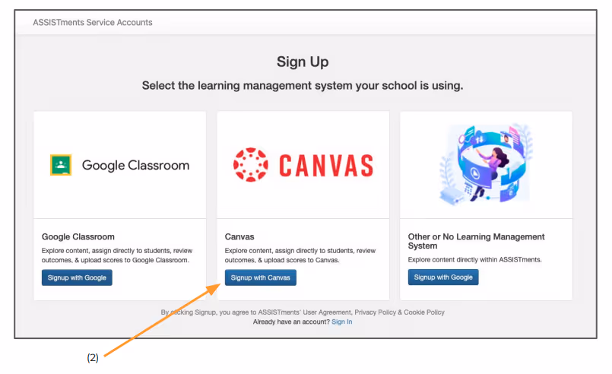Open the User Agreement text
Image resolution: width=612 pixels, height=374 pixels.
pyautogui.click(x=327, y=312)
